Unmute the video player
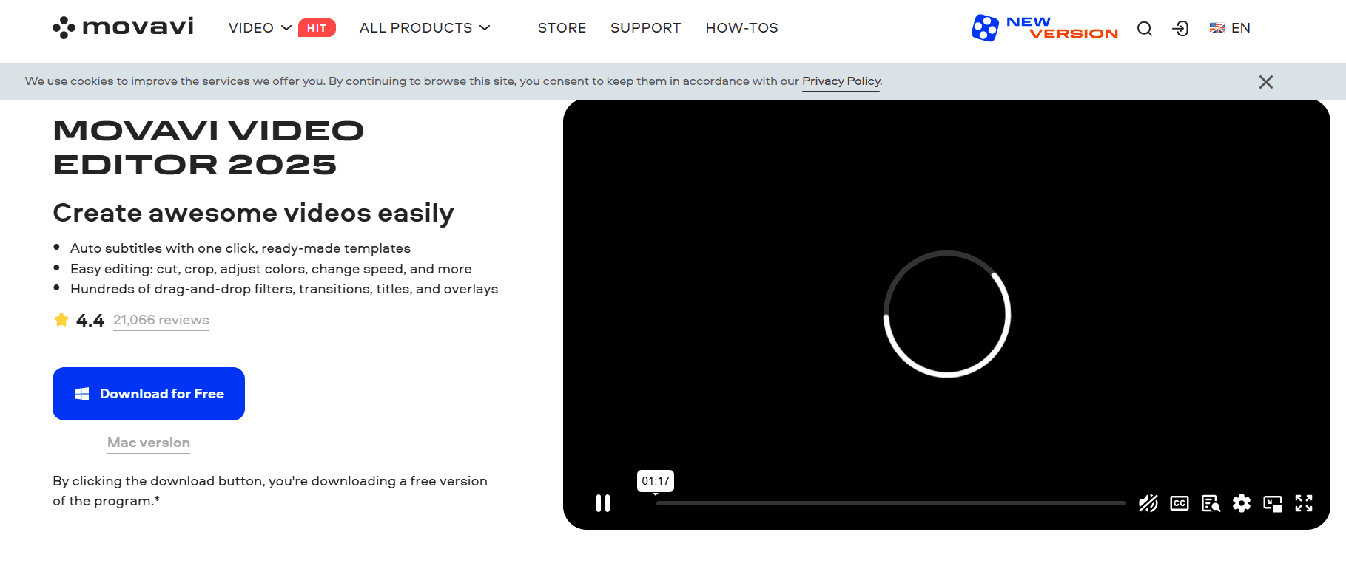Viewport: 1346px width, 566px height. pyautogui.click(x=1148, y=503)
